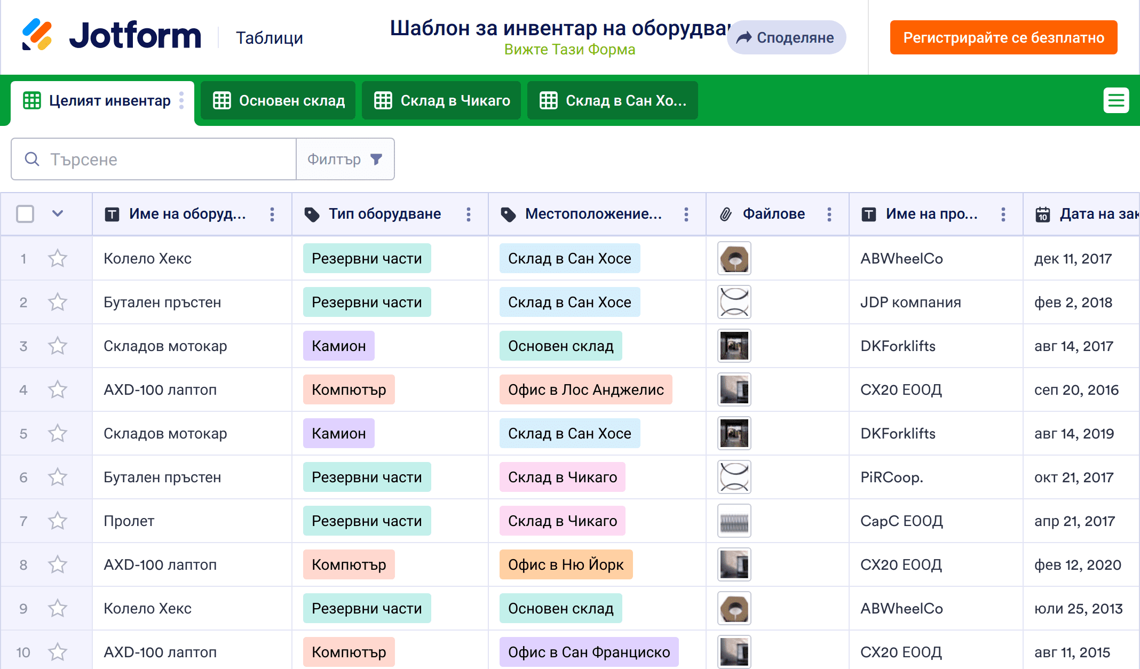Star row 7 'Пролет'
This screenshot has width=1140, height=669.
58,521
